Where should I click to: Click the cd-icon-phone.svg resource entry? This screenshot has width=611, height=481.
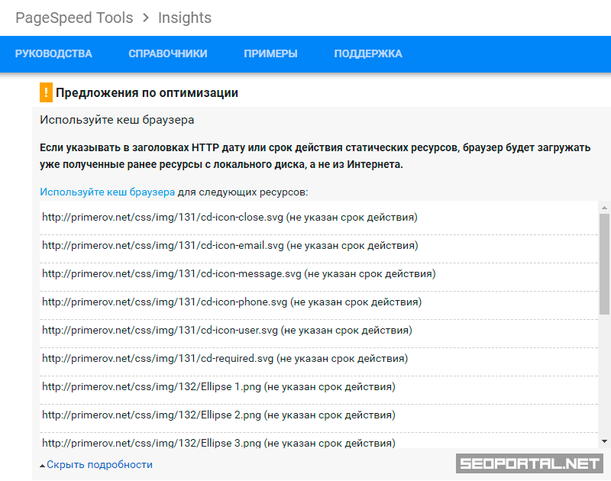pyautogui.click(x=231, y=302)
